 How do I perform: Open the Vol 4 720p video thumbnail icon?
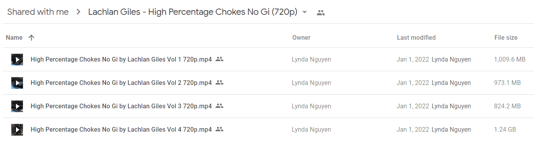pyautogui.click(x=17, y=130)
